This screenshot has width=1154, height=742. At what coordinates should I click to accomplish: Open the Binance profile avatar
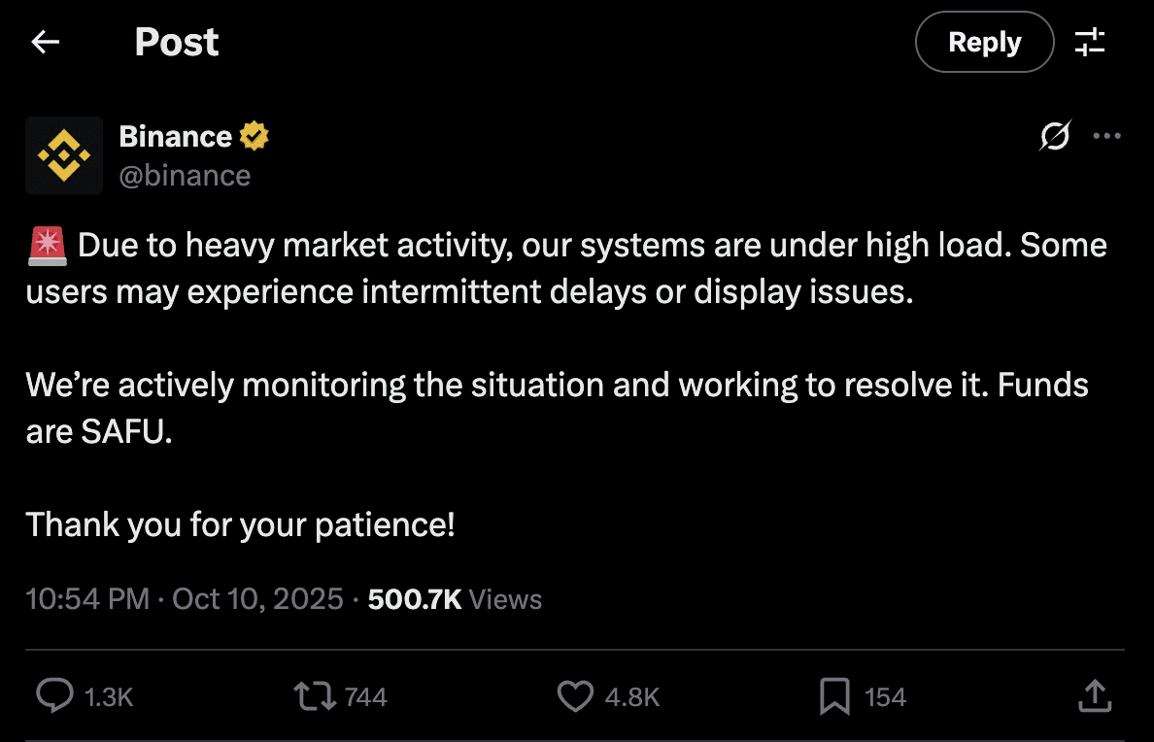(64, 155)
